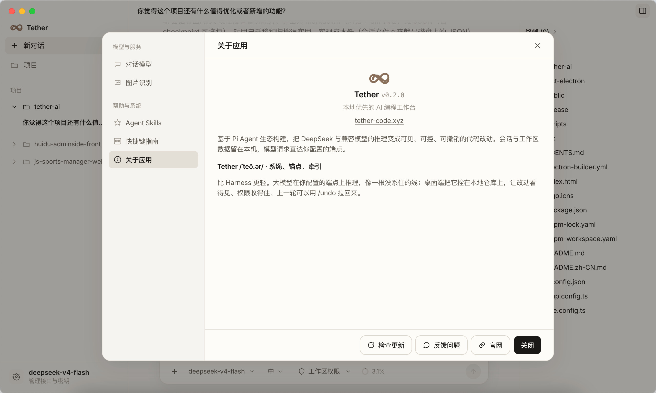Viewport: 656px width, 393px height.
Task: Open 快捷键指南 settings section
Action: 153,141
